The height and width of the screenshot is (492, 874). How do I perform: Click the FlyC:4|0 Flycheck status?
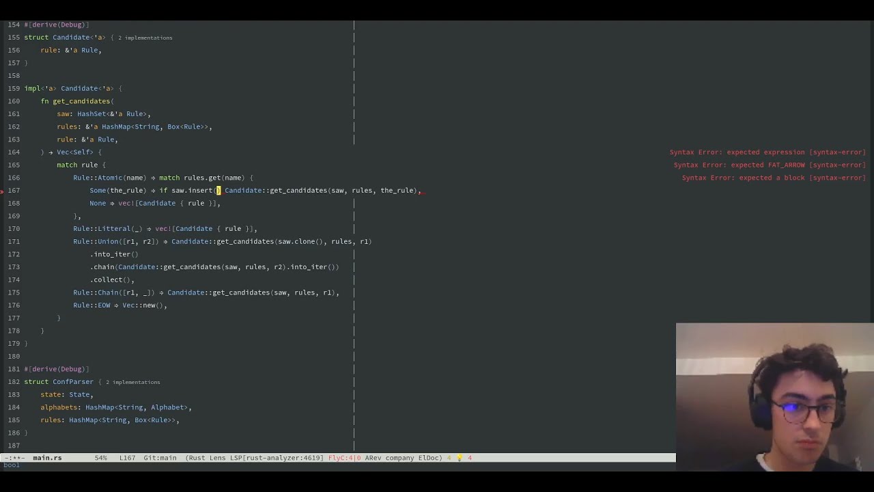pyautogui.click(x=344, y=458)
